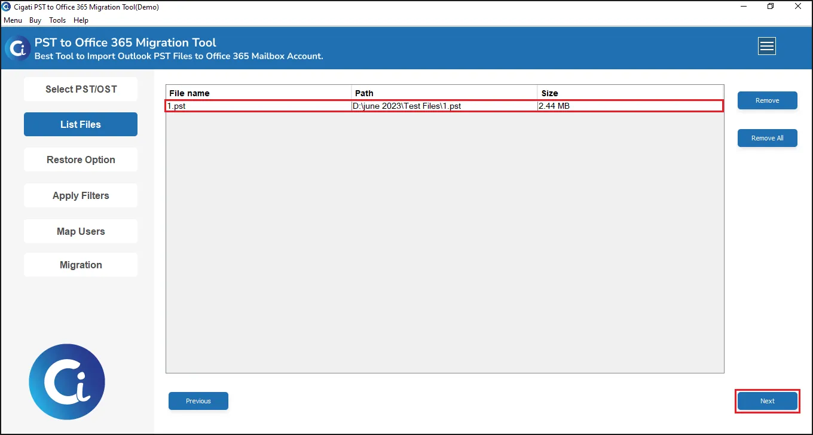Click the Remove All button
Screen dimensions: 813x435
point(767,138)
